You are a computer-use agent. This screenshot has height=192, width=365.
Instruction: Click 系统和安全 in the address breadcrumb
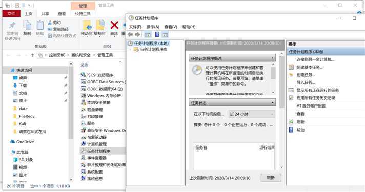[81, 55]
